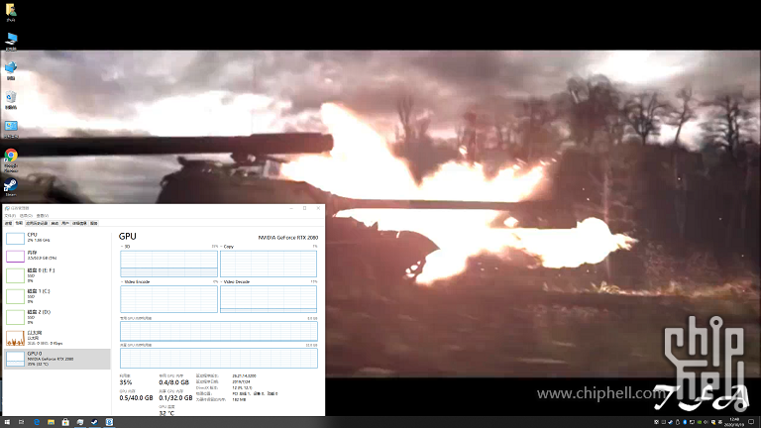Viewport: 761px width, 428px height.
Task: Open the Recycle Bin desktop icon
Action: coord(11,100)
